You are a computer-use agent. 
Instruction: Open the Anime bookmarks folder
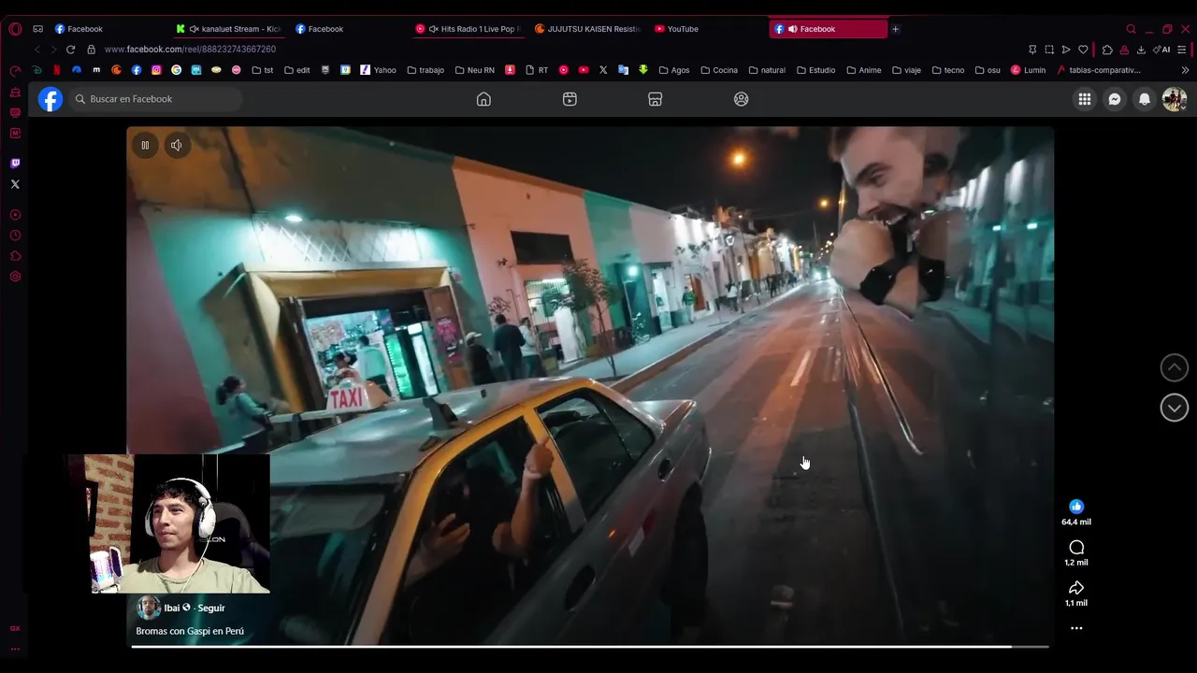point(863,70)
